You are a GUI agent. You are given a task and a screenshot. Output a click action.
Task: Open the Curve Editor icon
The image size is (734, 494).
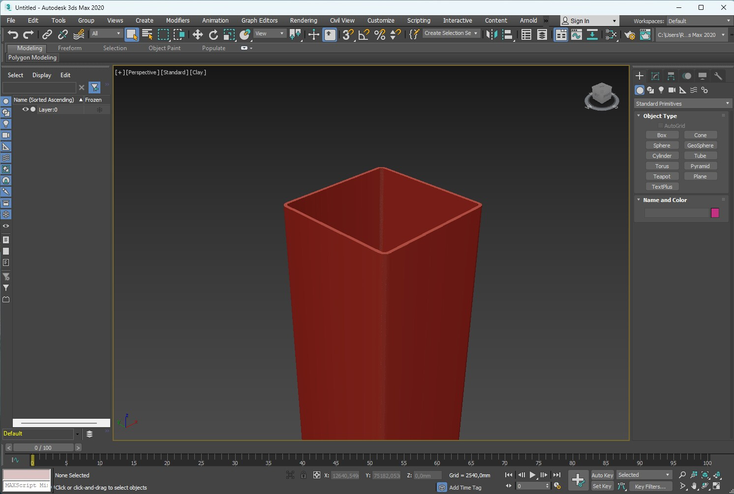576,34
